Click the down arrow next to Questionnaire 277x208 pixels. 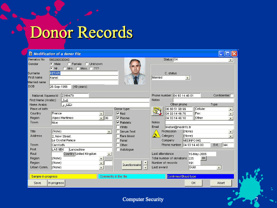pyautogui.click(x=145, y=167)
